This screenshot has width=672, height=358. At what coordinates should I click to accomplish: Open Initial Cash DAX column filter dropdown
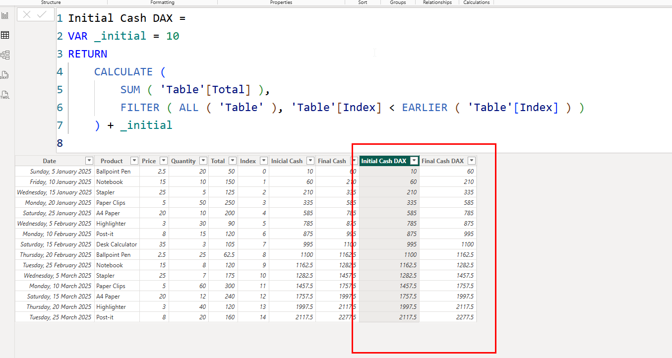[414, 161]
